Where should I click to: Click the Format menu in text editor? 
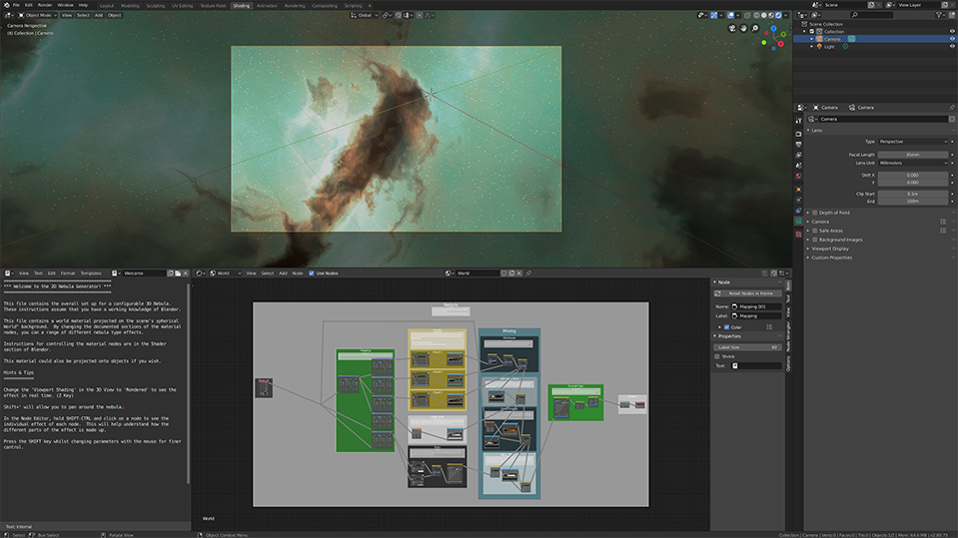tap(68, 272)
